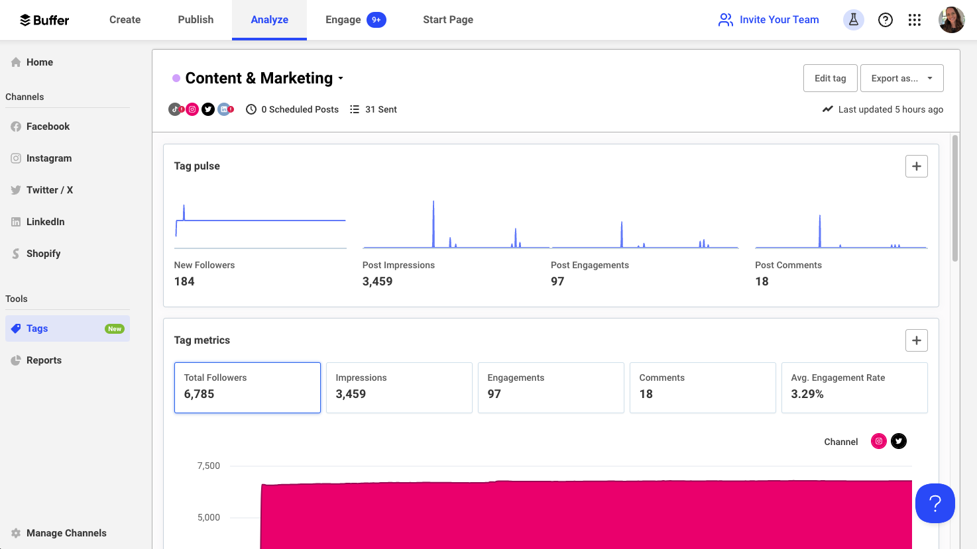This screenshot has width=977, height=549.
Task: Click the purple tag color dot
Action: point(176,78)
